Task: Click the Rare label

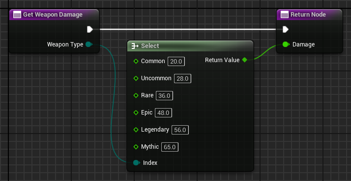Action: pos(147,95)
